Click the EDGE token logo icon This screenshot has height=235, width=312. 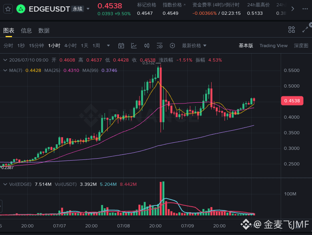pos(21,9)
